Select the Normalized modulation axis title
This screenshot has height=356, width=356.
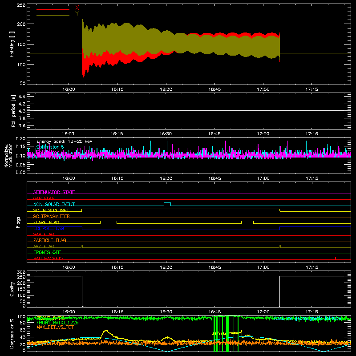pos(8,155)
